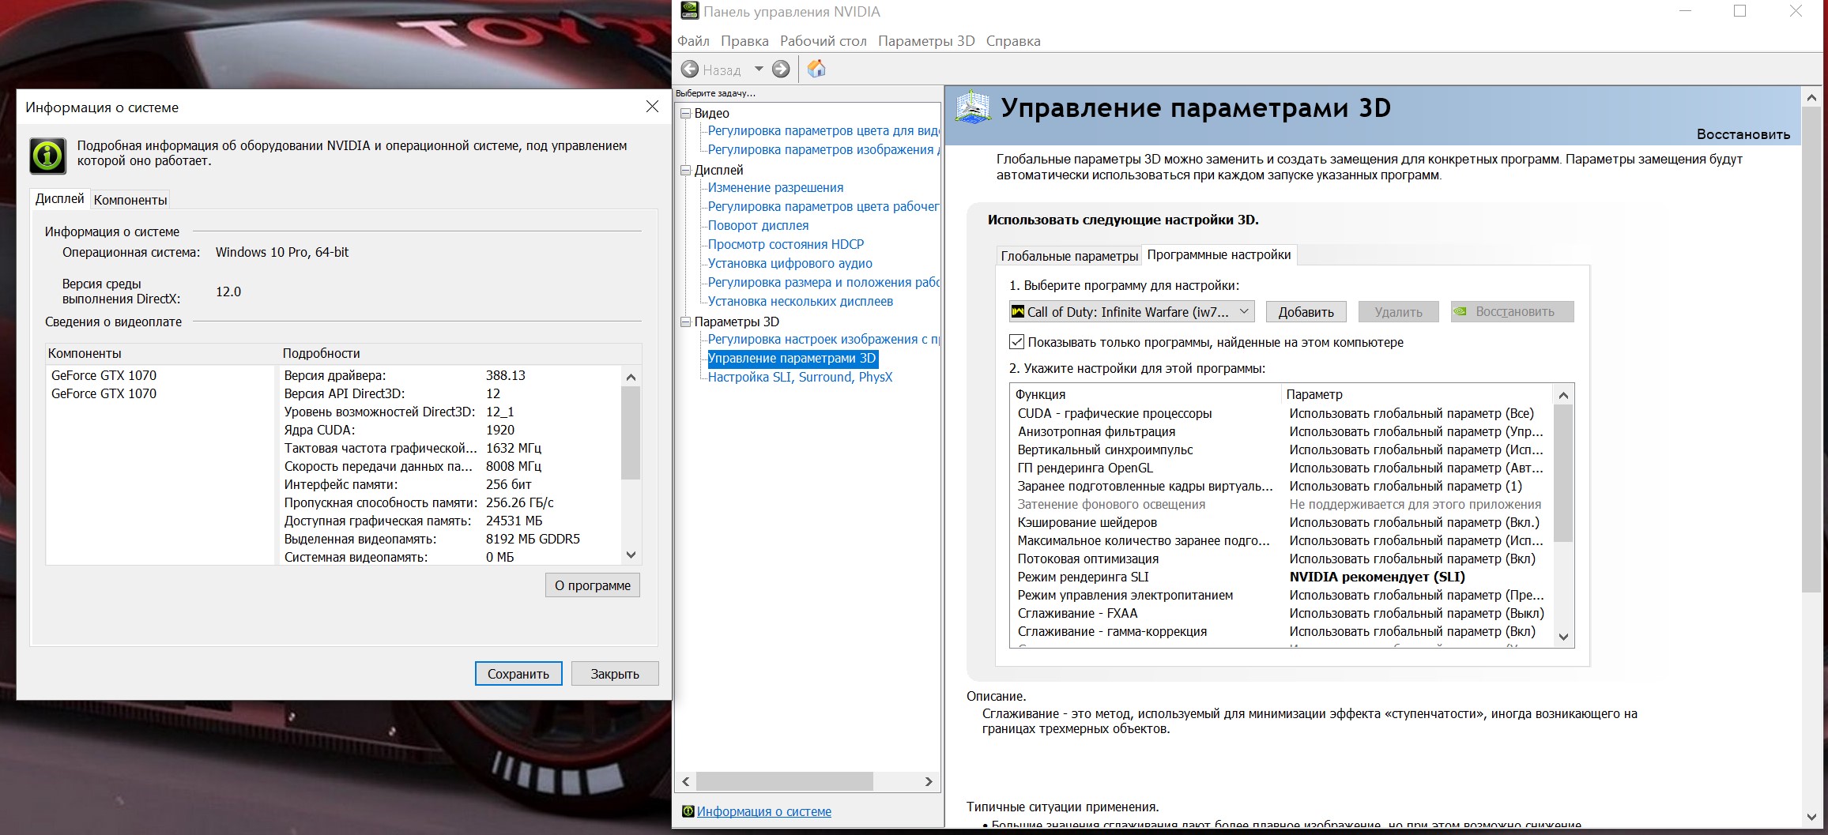Select the Потоковая оптимизация setting row
Viewport: 1828px width, 835px height.
click(1281, 559)
